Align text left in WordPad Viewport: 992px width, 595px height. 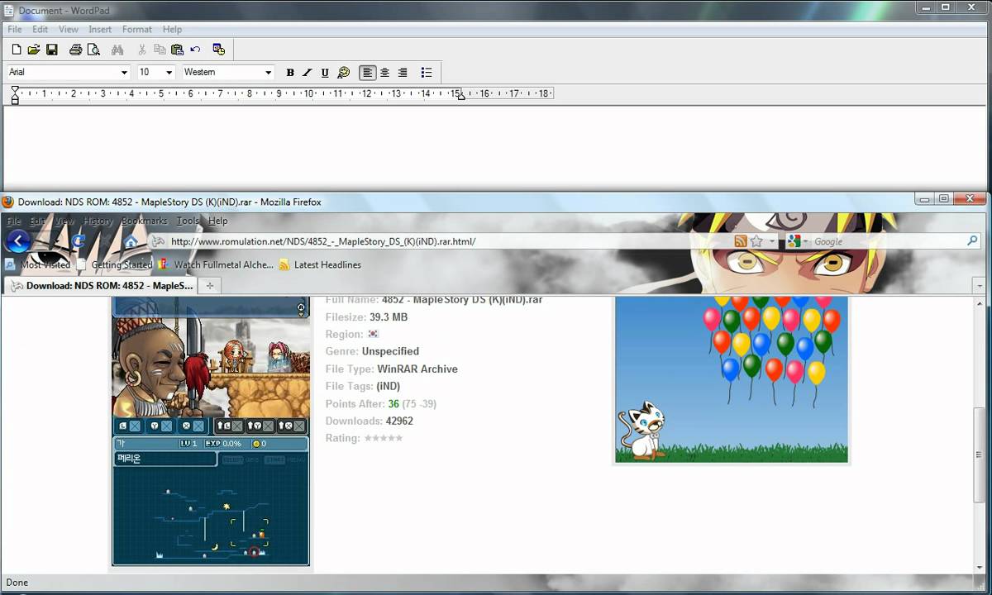point(368,73)
